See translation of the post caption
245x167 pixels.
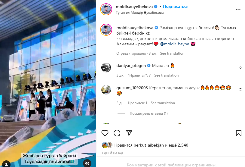coord(172,53)
